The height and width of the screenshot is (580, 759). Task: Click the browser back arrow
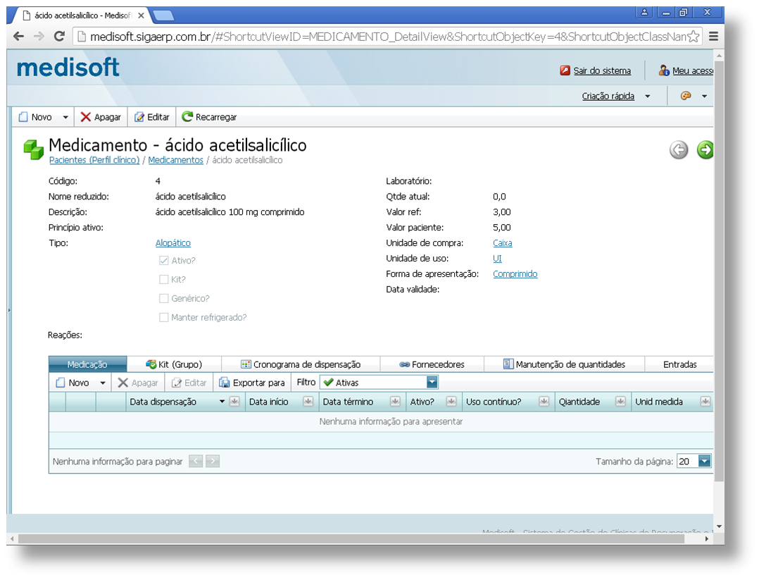click(18, 37)
